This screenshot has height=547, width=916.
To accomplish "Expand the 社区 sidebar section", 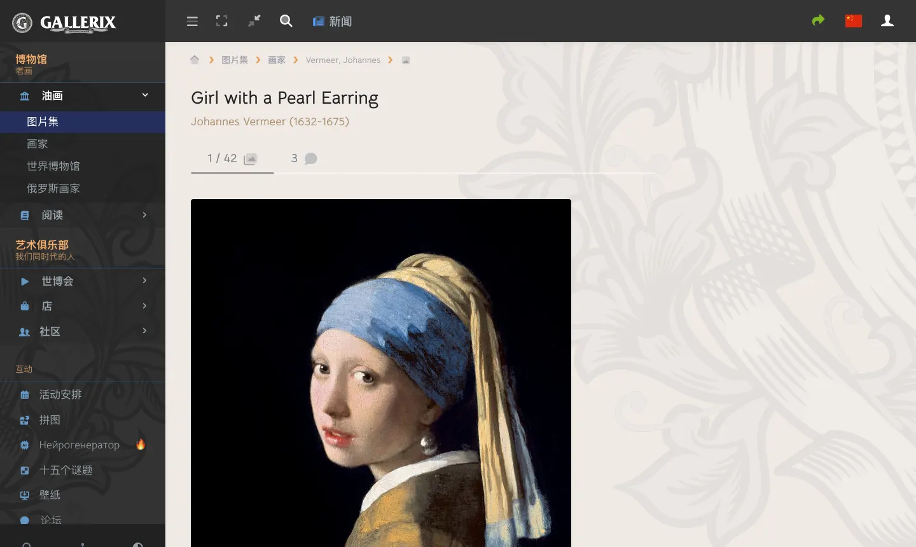I will click(x=83, y=331).
